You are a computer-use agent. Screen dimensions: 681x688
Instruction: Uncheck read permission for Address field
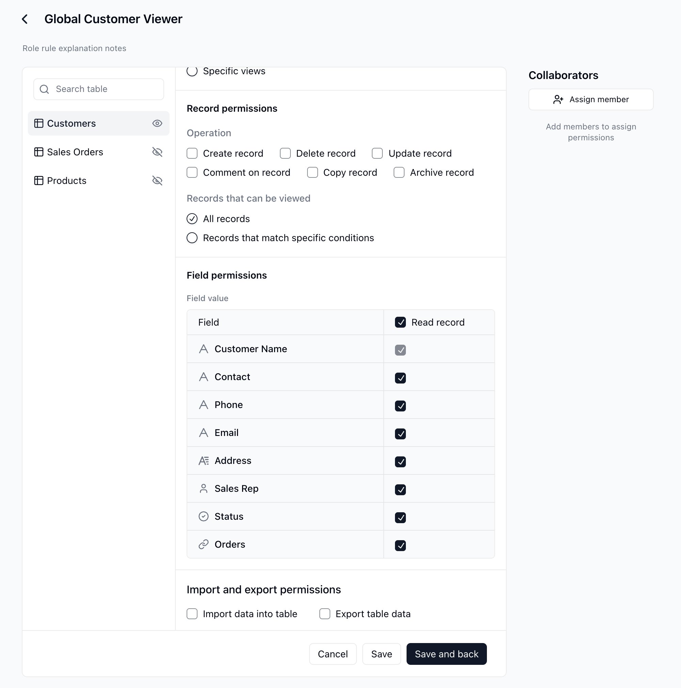[400, 462]
